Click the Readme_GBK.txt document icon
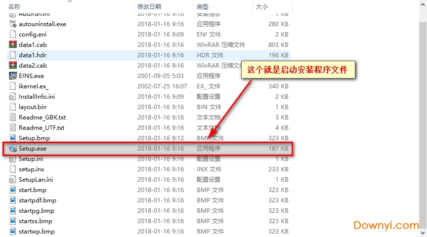 coord(13,118)
